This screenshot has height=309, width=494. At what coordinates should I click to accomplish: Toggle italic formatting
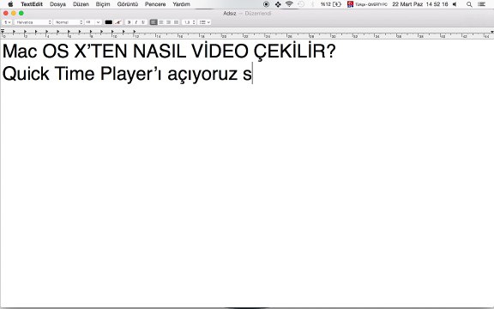pos(136,22)
